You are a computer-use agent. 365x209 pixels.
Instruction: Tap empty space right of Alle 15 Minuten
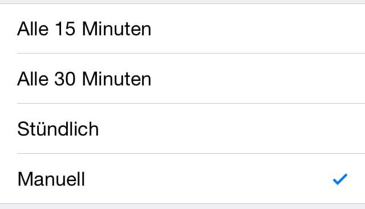coord(258,28)
